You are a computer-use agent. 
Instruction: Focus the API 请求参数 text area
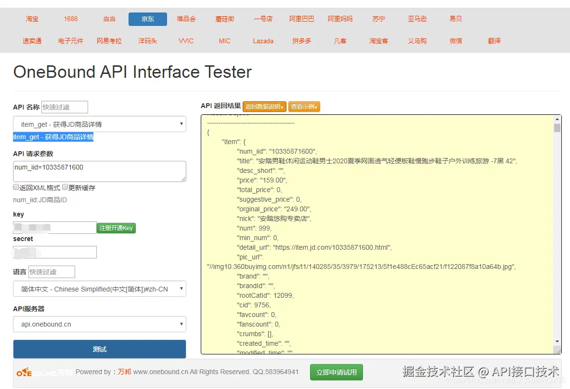click(100, 171)
